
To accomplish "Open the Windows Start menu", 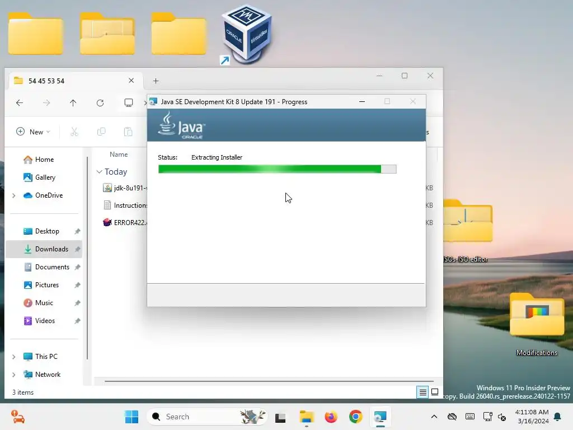I will (131, 417).
